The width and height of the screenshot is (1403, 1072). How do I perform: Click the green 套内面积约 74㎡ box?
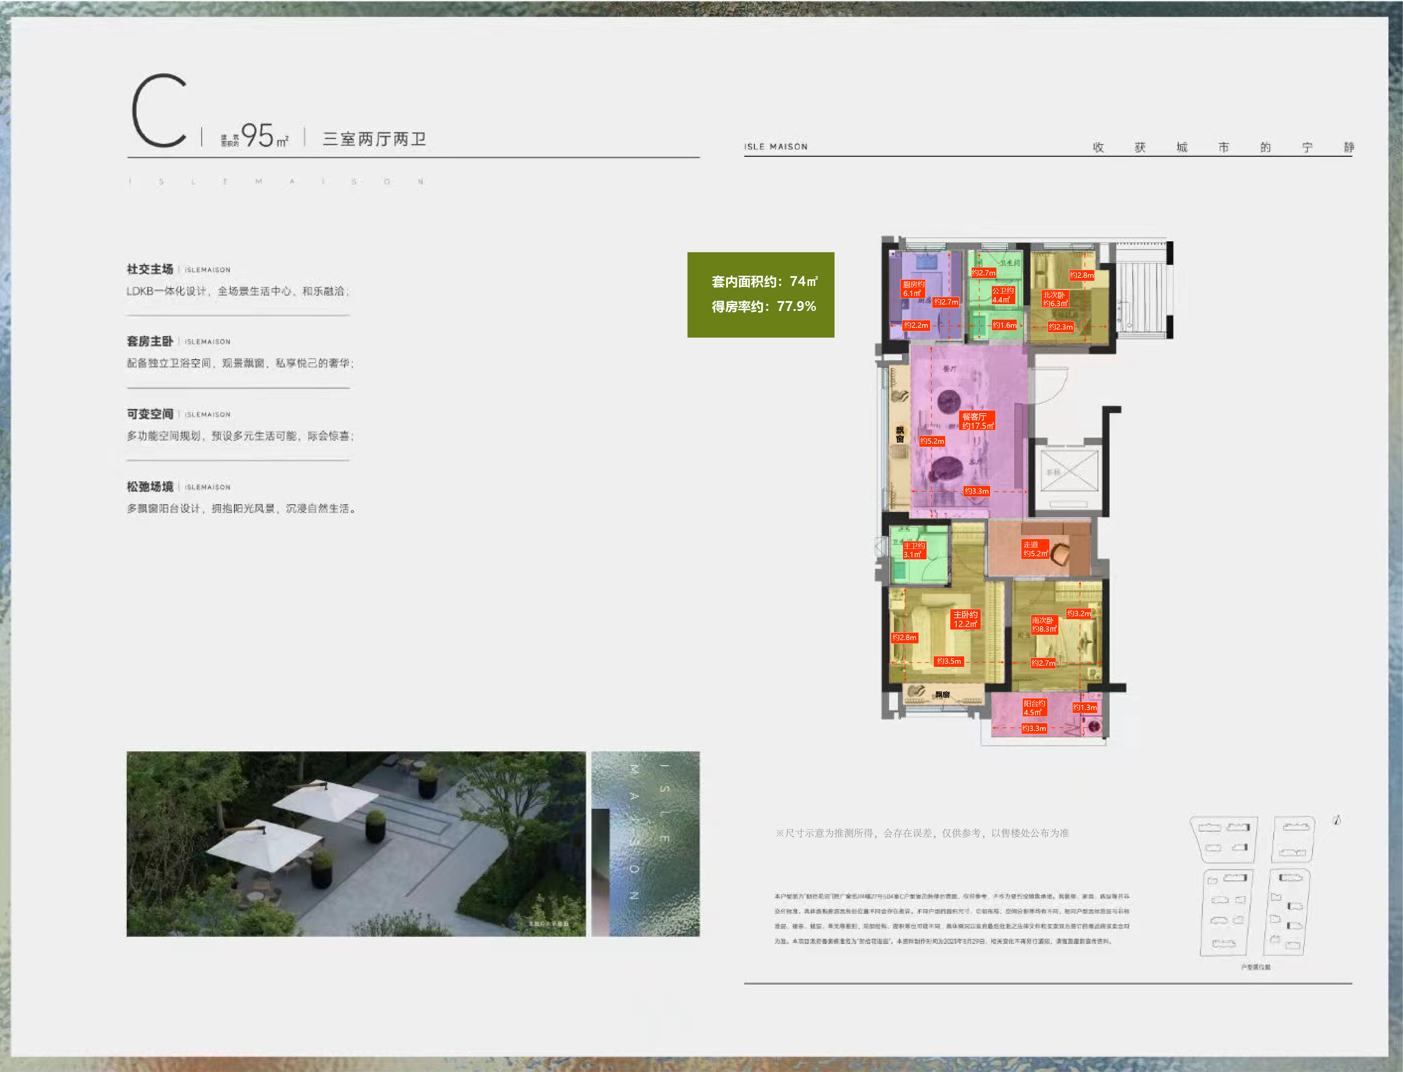coord(760,295)
